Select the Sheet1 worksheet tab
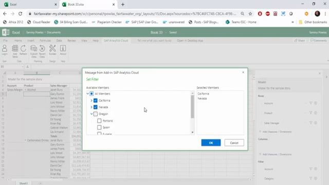329x185 pixels. pyautogui.click(x=24, y=183)
